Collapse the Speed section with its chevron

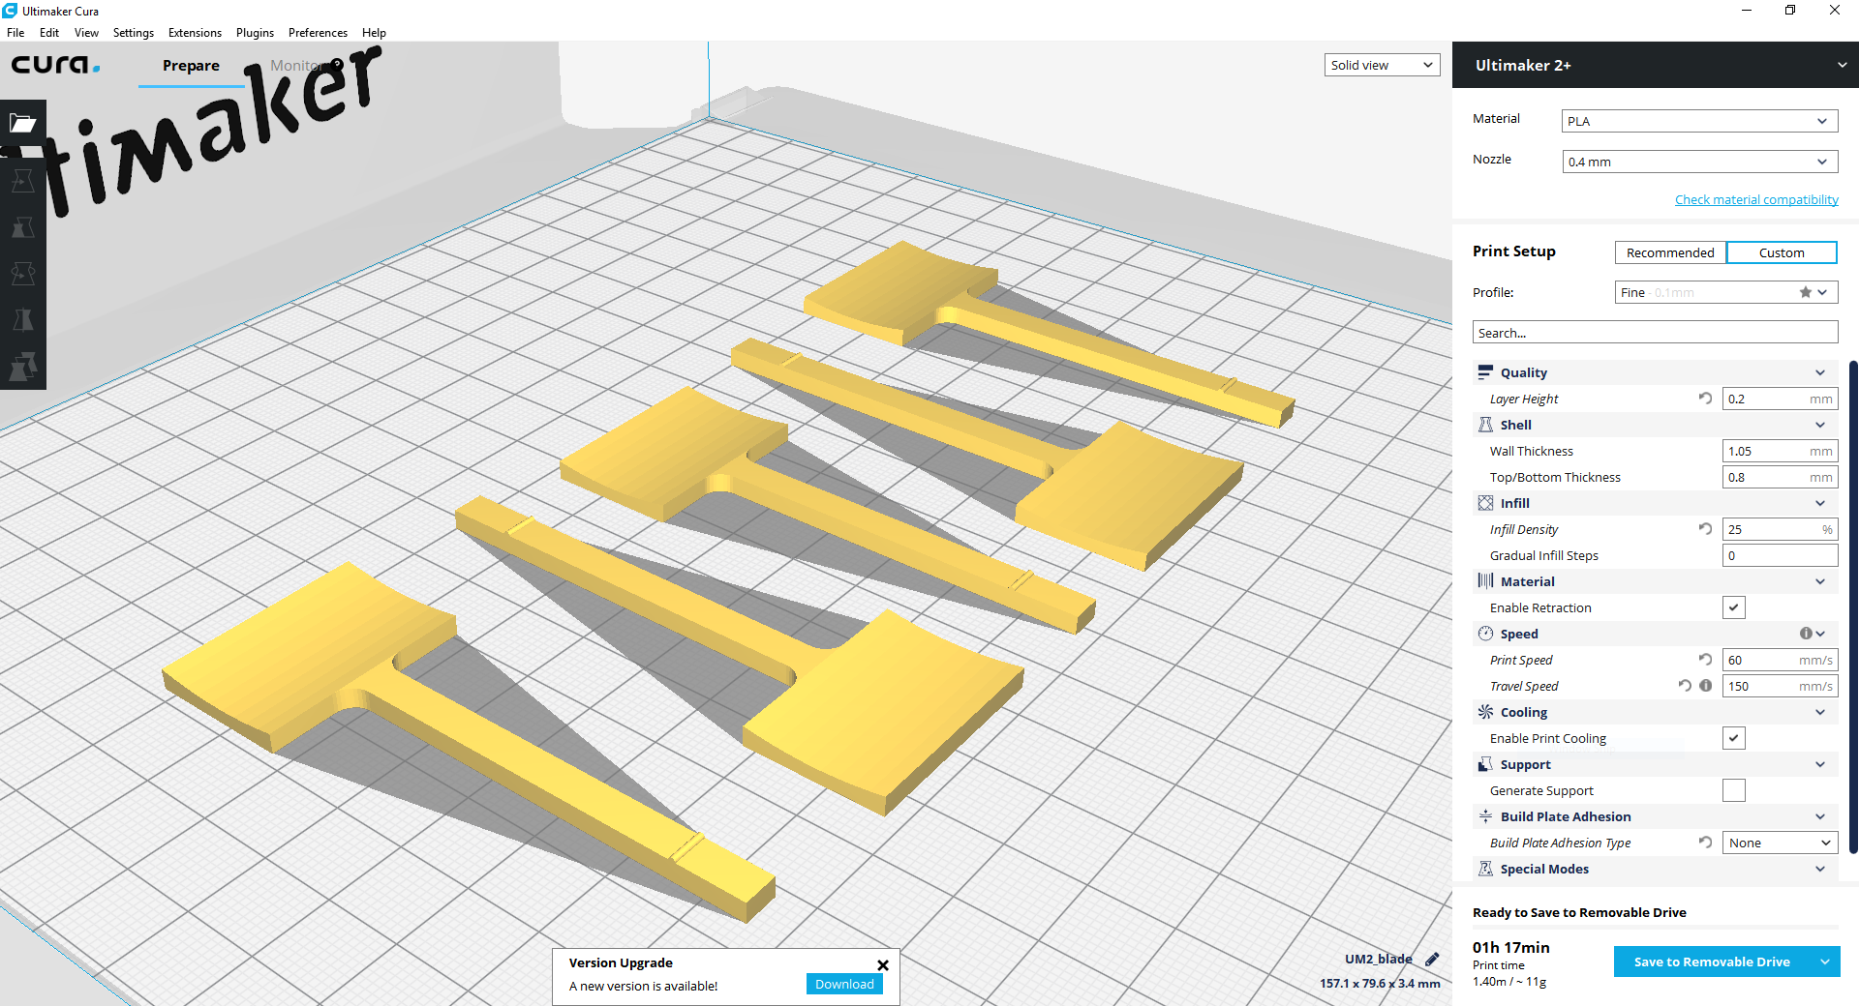[1820, 634]
